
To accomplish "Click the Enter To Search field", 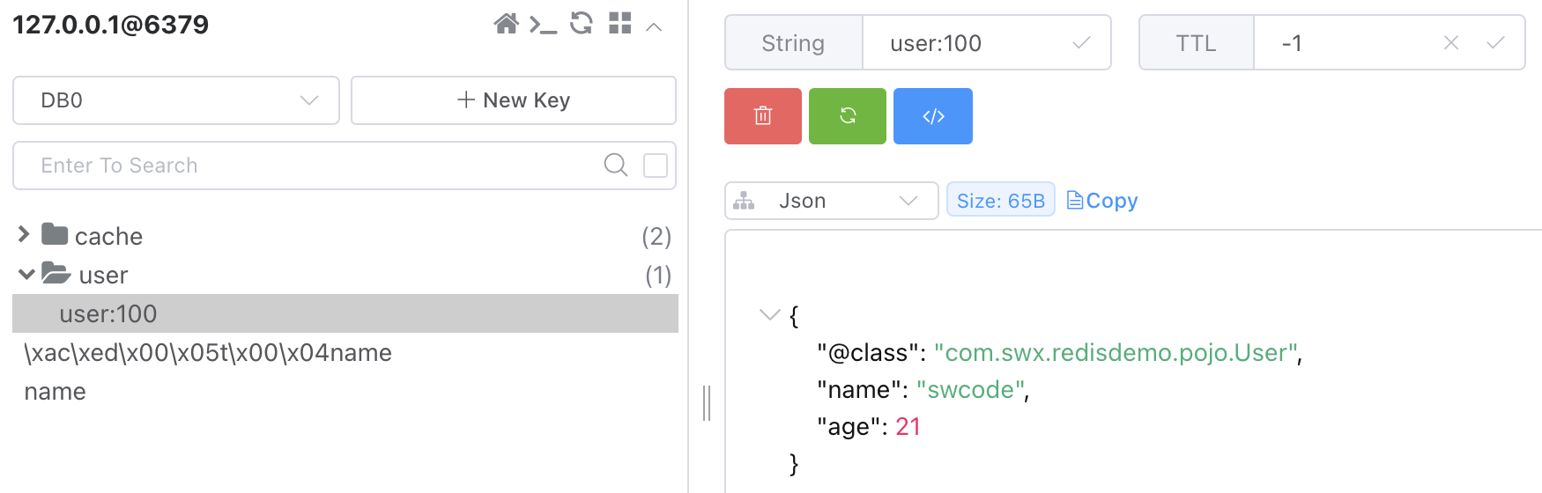I will (x=308, y=166).
